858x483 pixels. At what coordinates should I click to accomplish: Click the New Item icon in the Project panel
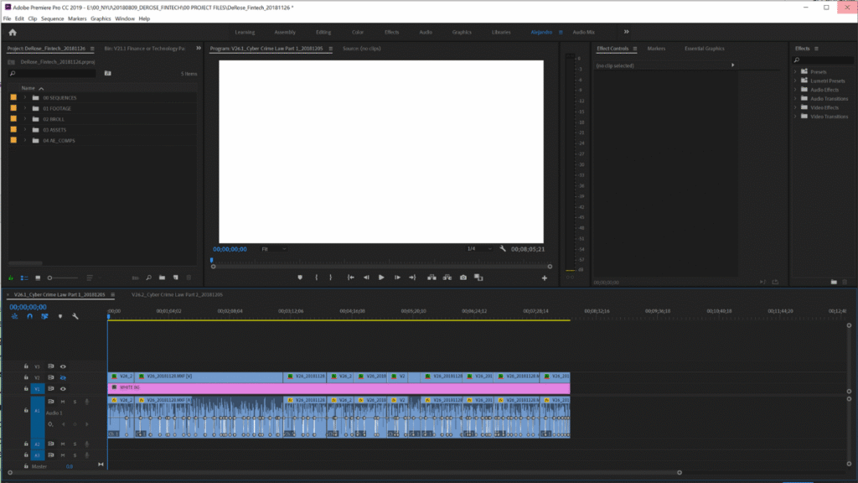pos(176,278)
